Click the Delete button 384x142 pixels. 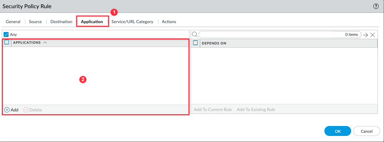coord(33,110)
